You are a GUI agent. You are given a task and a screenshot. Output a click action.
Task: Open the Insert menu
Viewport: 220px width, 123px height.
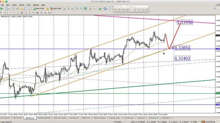tap(14, 5)
